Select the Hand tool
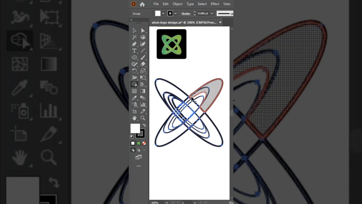Image resolution: width=362 pixels, height=204 pixels. (x=134, y=118)
